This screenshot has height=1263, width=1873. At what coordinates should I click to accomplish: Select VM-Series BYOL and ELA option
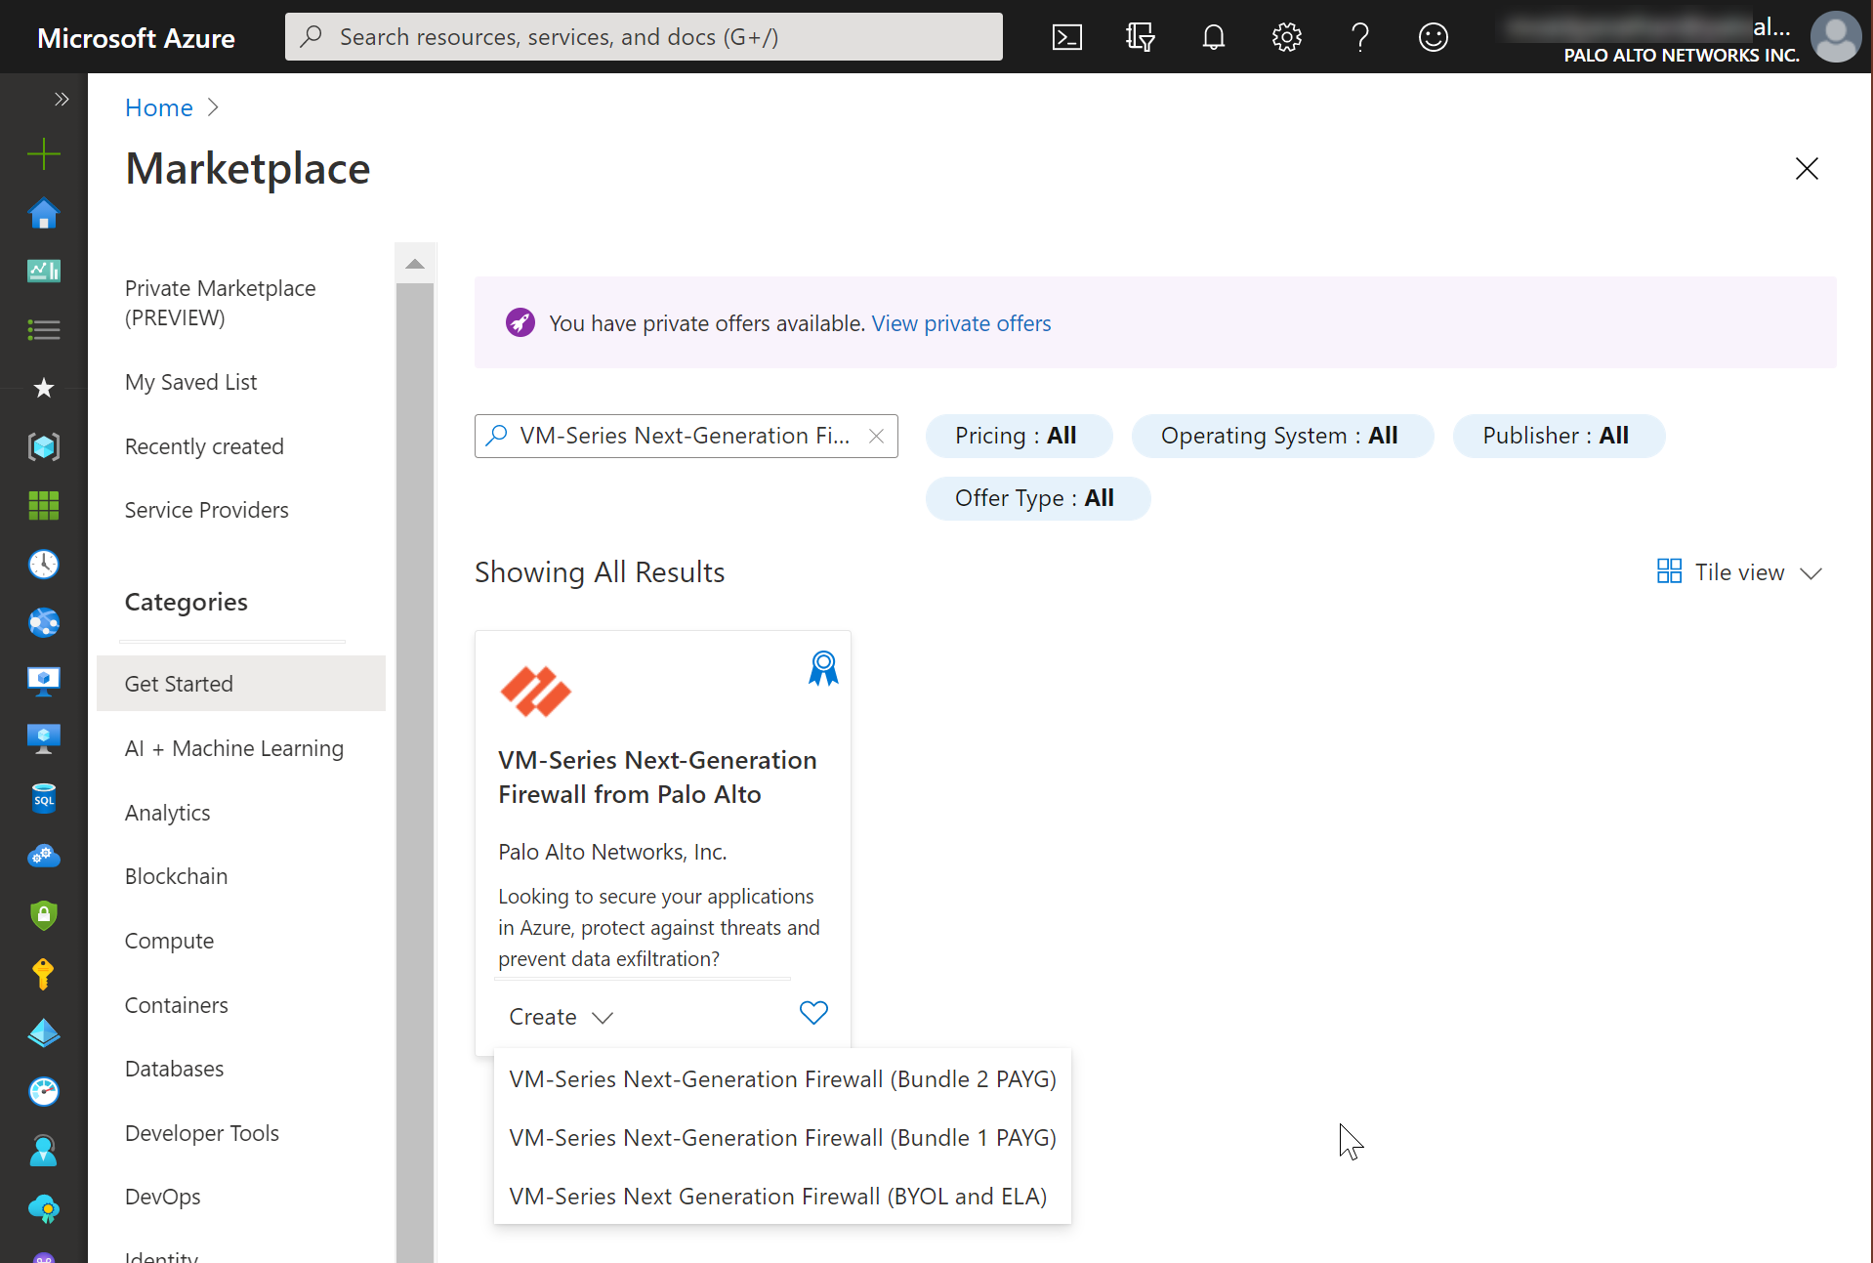[x=777, y=1197]
